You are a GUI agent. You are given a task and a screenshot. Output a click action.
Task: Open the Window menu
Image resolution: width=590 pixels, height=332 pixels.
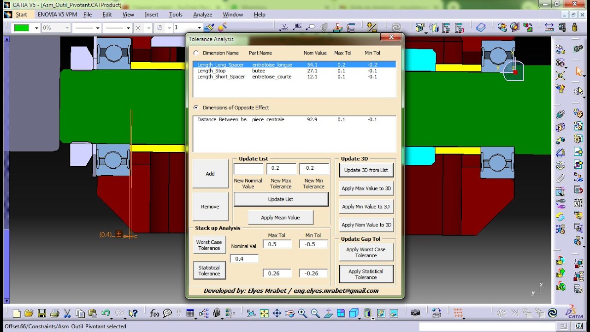tap(233, 15)
